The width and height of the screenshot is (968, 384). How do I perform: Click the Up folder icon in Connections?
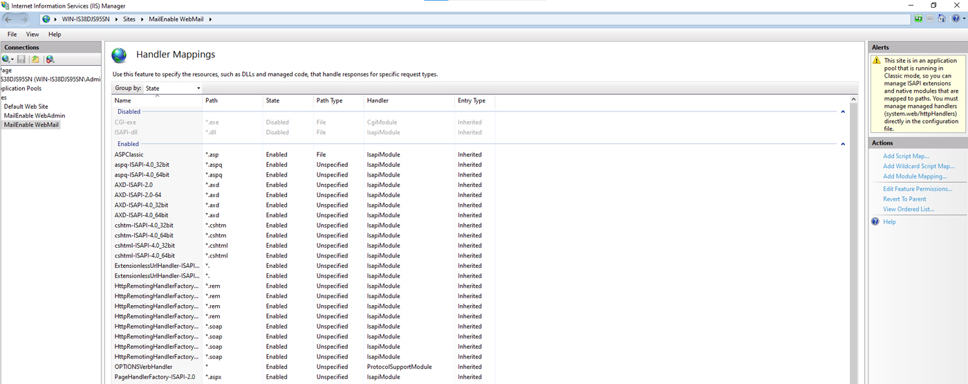point(35,60)
